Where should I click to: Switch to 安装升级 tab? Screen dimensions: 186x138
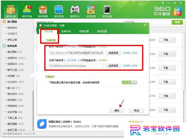(x=66, y=31)
